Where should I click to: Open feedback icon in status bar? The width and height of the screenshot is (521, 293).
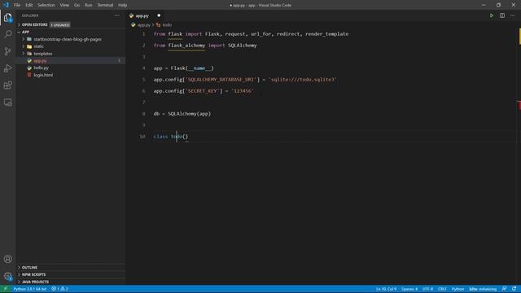point(504,289)
